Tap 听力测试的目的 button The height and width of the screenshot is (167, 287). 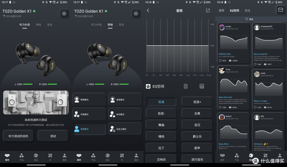(x=18, y=136)
